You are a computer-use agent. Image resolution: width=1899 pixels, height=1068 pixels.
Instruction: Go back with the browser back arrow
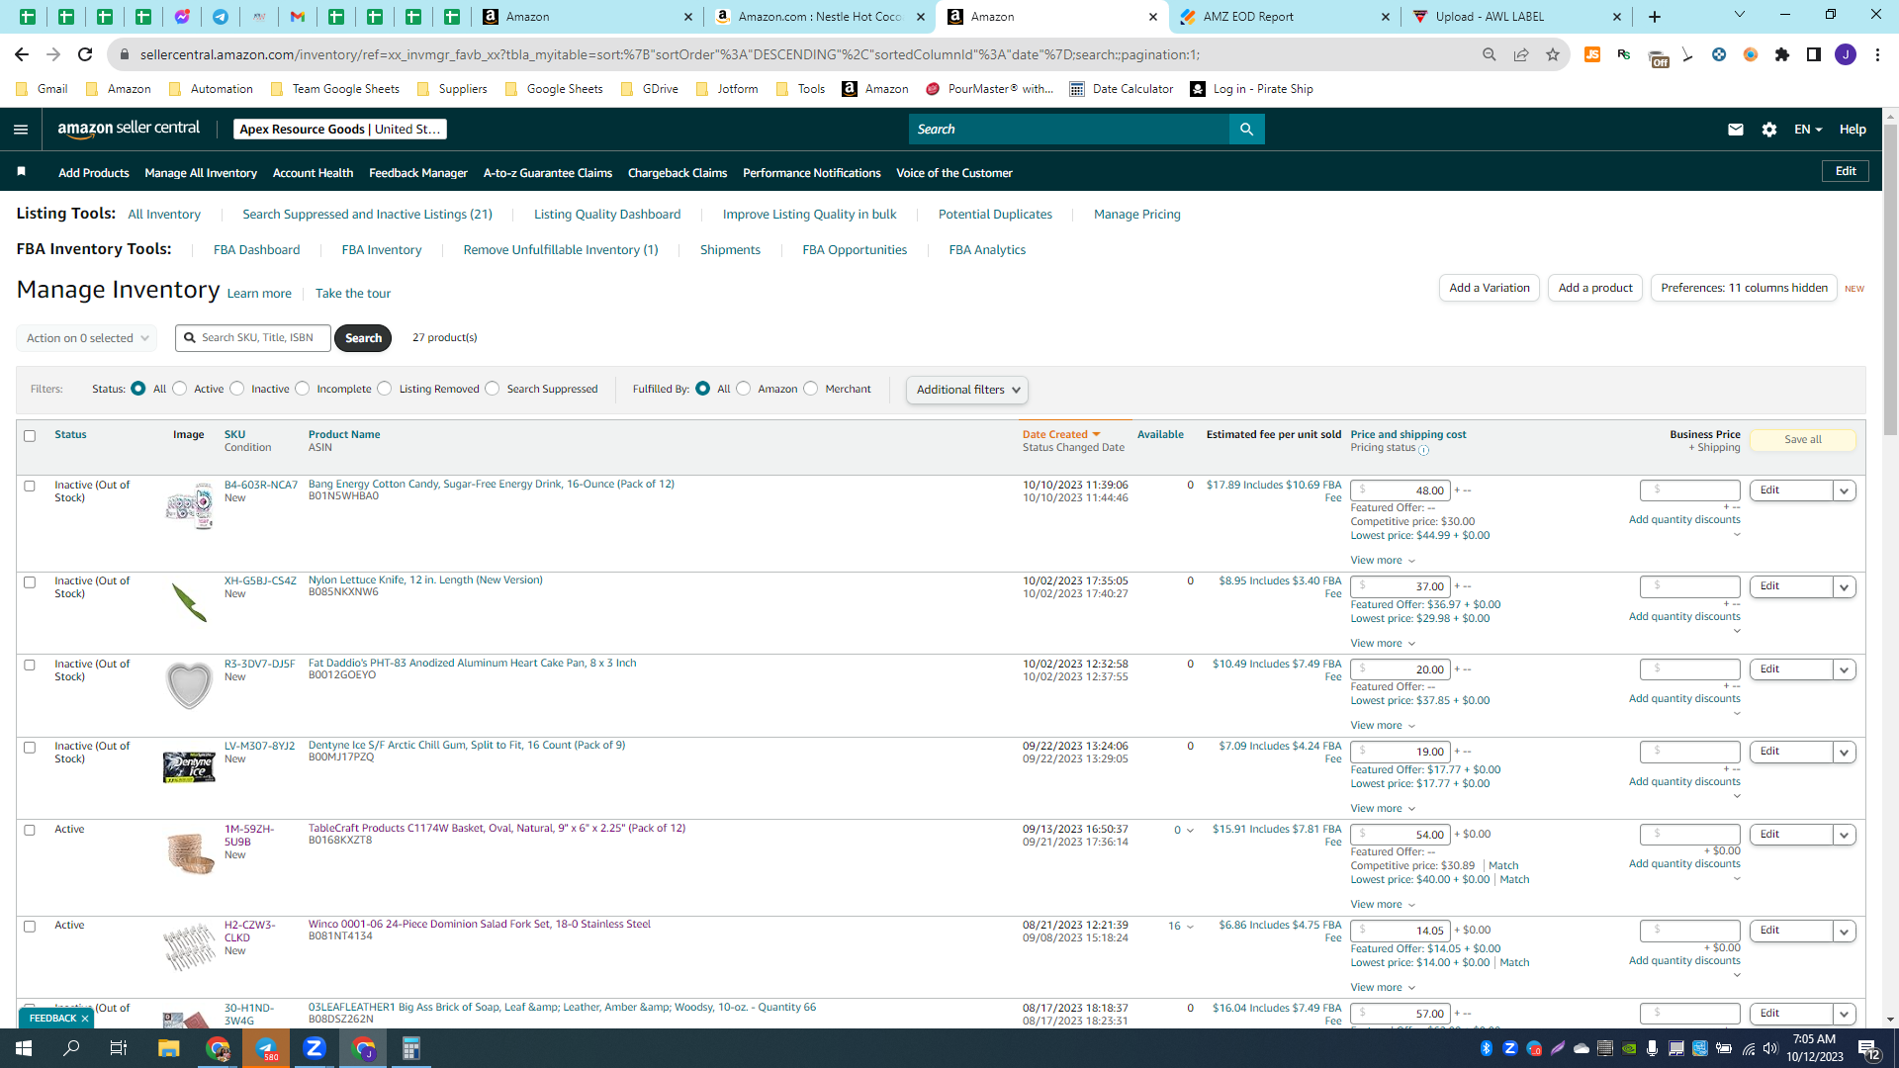pyautogui.click(x=22, y=54)
